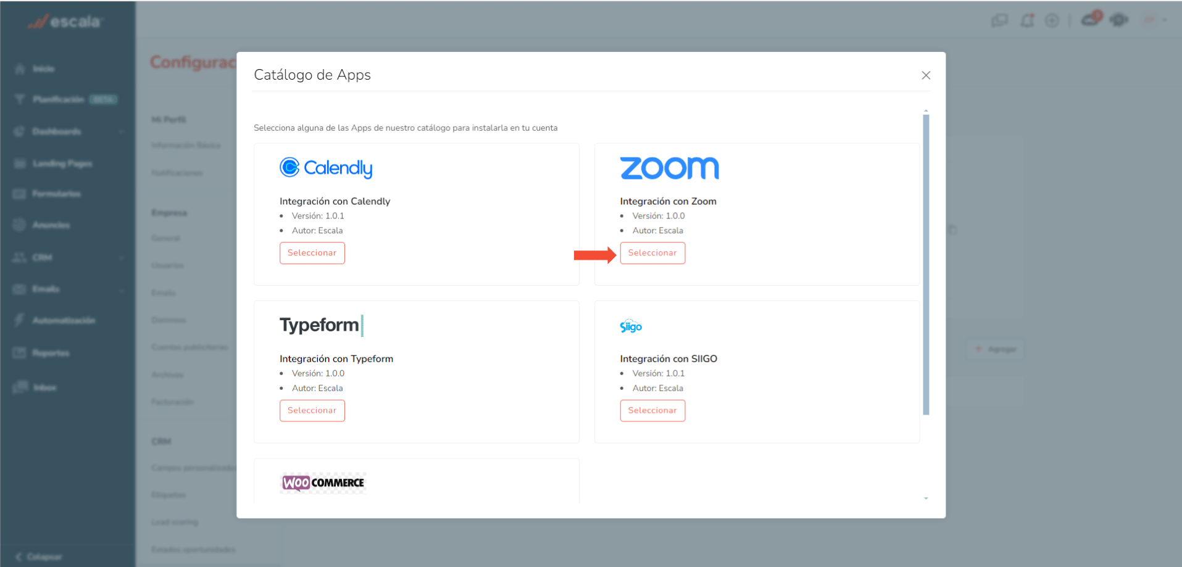Click the Calendly logo
Viewport: 1182px width, 567px height.
(x=326, y=168)
